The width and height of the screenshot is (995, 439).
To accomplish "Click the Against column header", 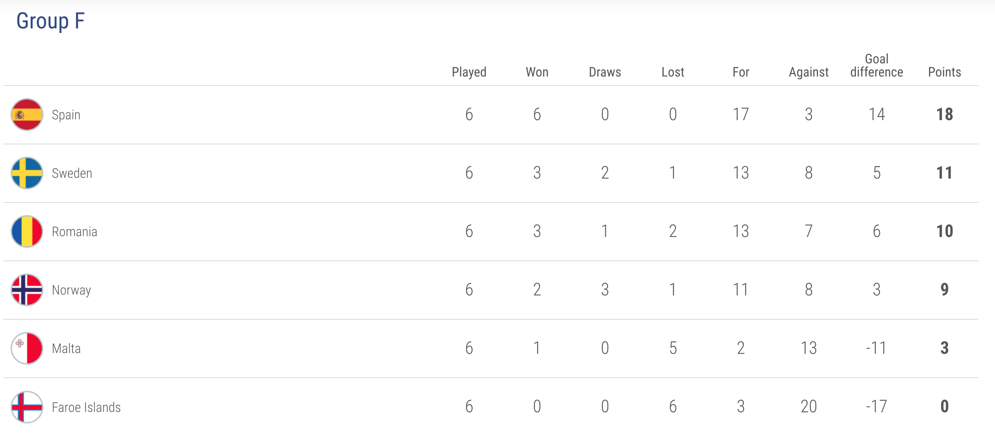I will [x=809, y=72].
